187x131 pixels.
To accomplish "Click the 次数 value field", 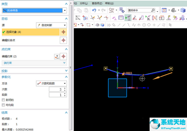I will 56,89.
